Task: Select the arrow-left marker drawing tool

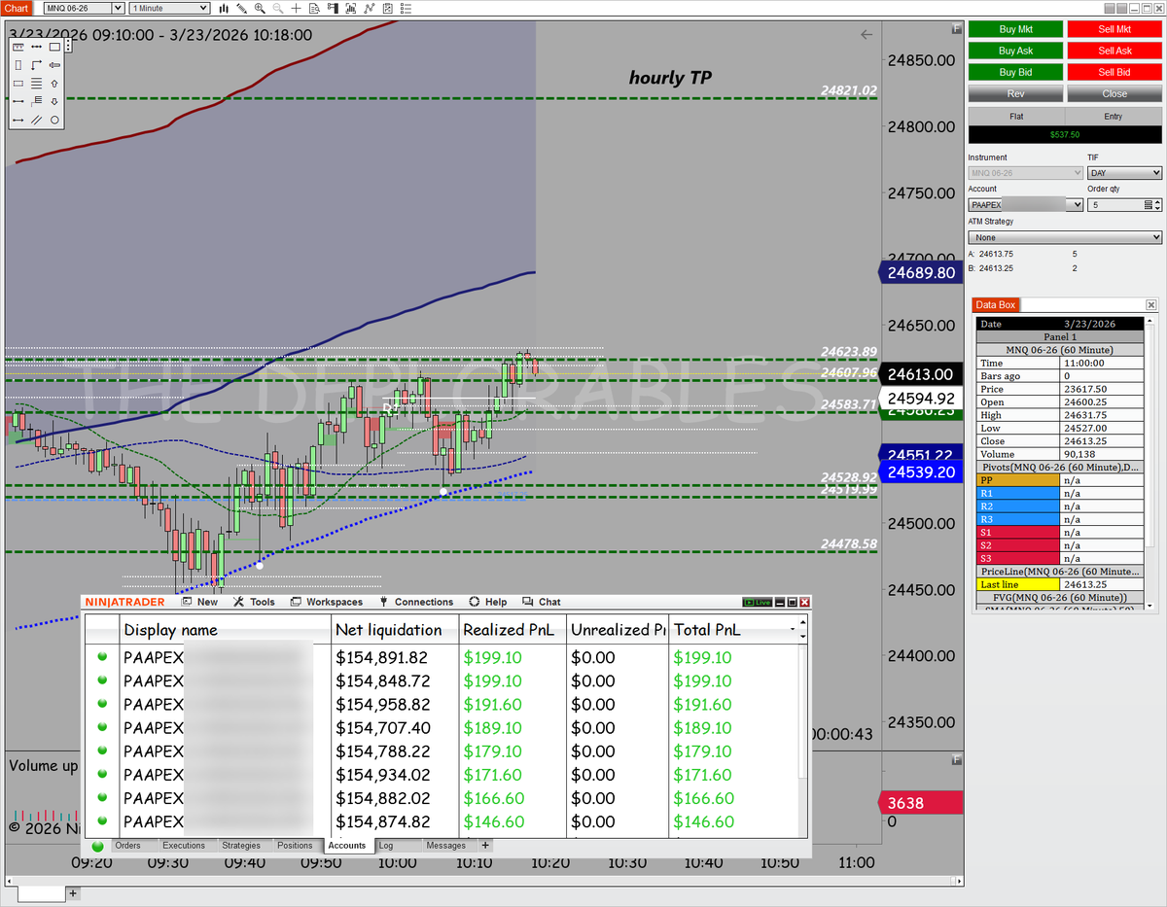Action: [x=54, y=65]
